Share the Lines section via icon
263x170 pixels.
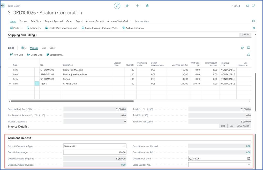243,48
